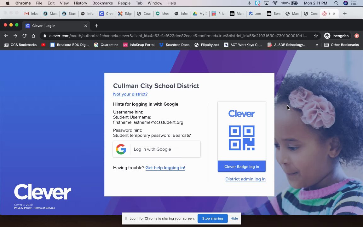Open the YouTube bookmark icon
The image size is (363, 227).
coord(43,45)
